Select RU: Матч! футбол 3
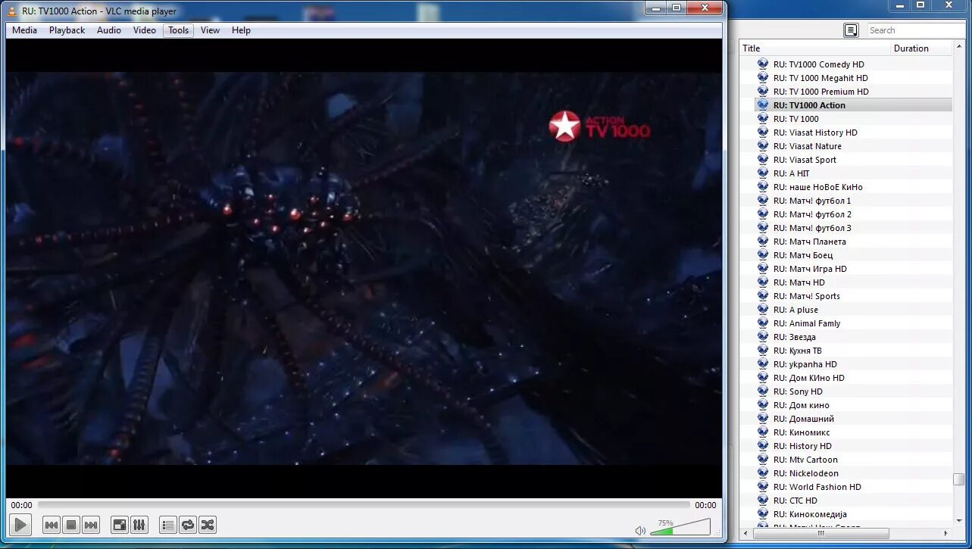The width and height of the screenshot is (972, 549). [x=812, y=228]
